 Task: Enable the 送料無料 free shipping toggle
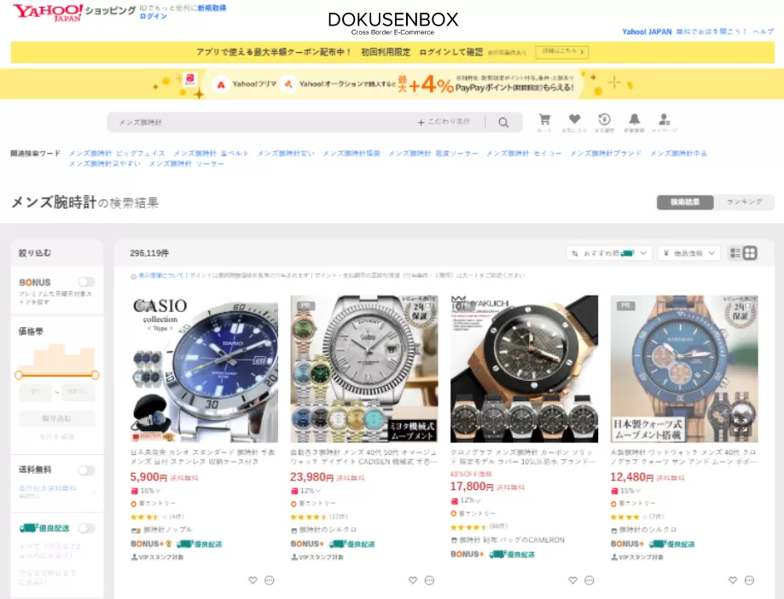pos(86,470)
